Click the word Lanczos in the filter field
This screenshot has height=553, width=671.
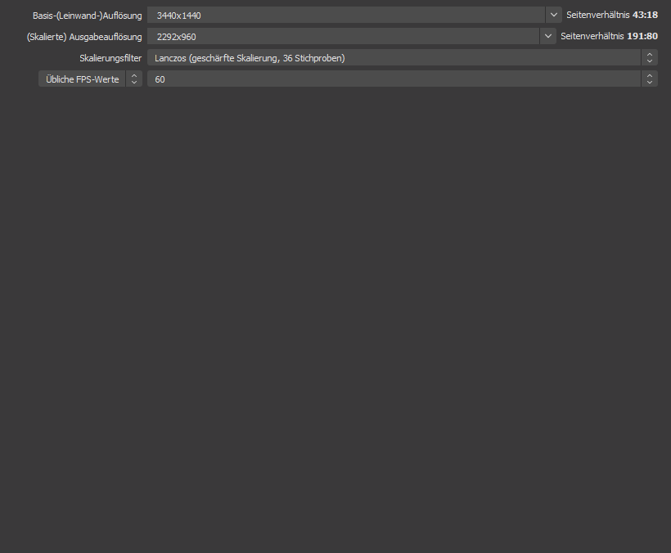pos(170,58)
